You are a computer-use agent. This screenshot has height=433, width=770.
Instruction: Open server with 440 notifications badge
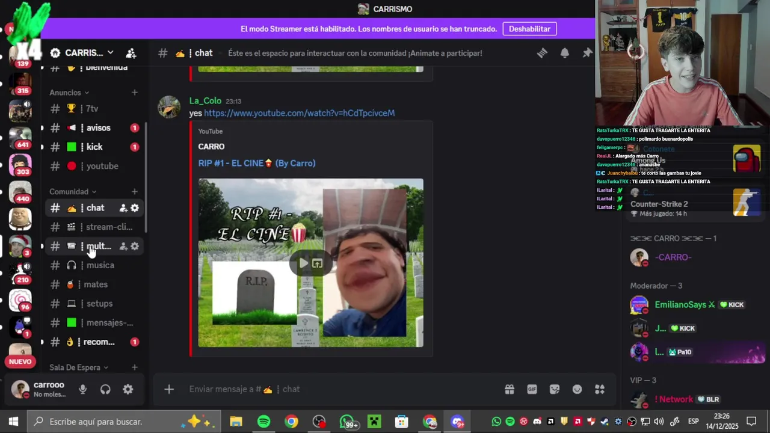(x=20, y=192)
